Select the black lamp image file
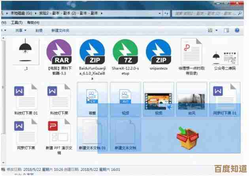Image resolution: width=249 pixels, height=176 pixels. click(26, 52)
